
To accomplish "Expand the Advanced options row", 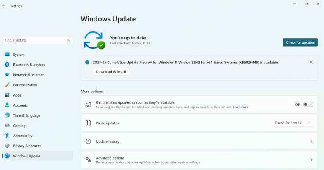I will coord(199,160).
